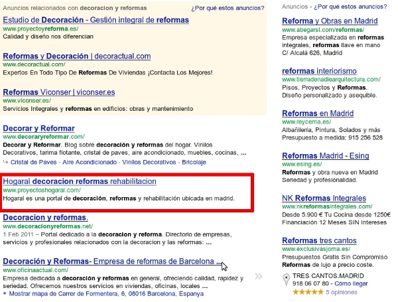
Task: Click left ¿Por qué estos anuncios? link
Action: pos(228,8)
